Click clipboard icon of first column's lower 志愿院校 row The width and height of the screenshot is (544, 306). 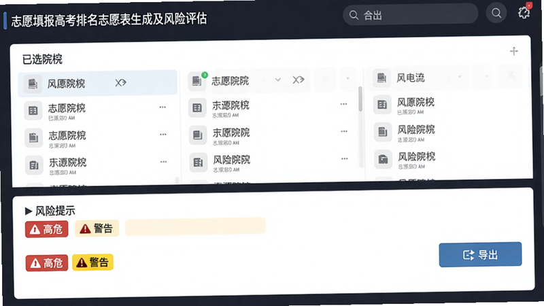tap(33, 138)
